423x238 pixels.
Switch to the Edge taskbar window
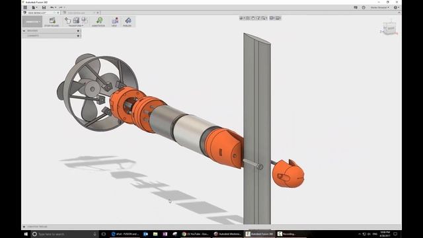(126, 234)
